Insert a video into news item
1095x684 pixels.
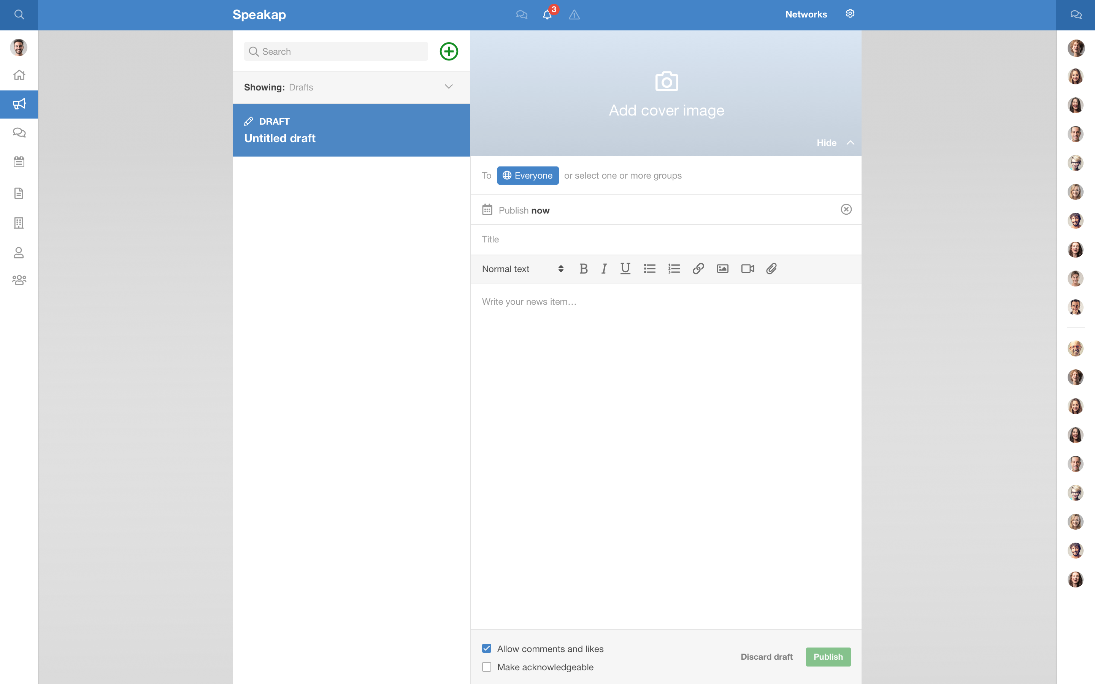pyautogui.click(x=747, y=269)
